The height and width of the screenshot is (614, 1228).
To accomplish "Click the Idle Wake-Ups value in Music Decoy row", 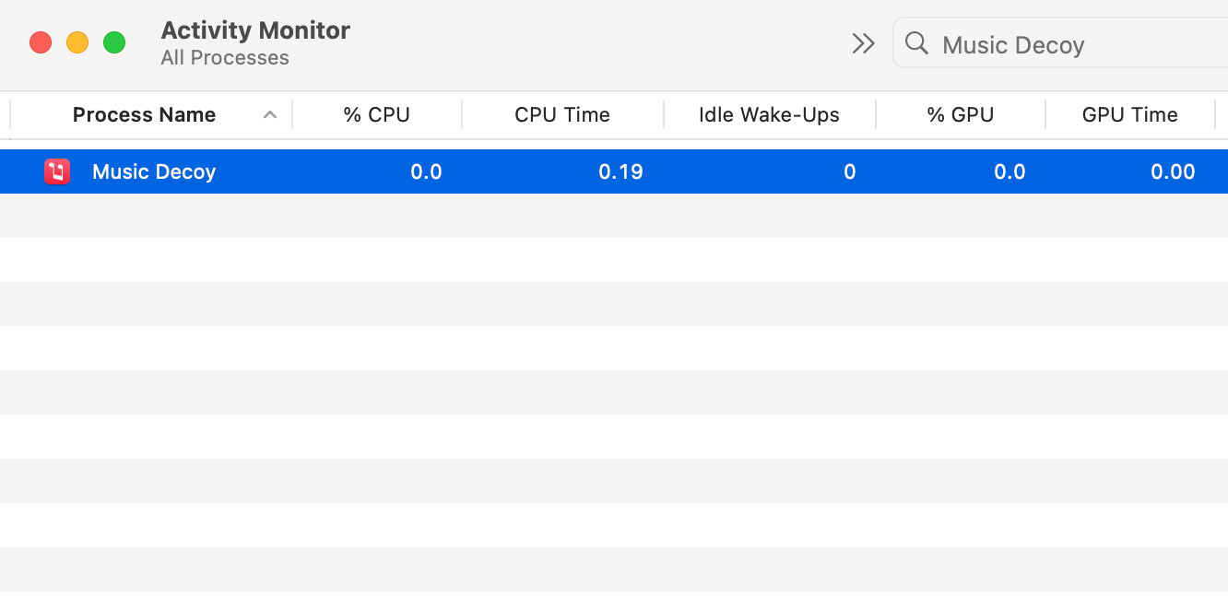I will 849,172.
